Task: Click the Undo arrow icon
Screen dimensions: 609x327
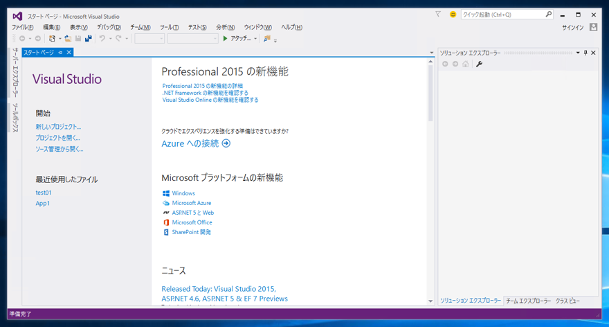Action: 102,39
